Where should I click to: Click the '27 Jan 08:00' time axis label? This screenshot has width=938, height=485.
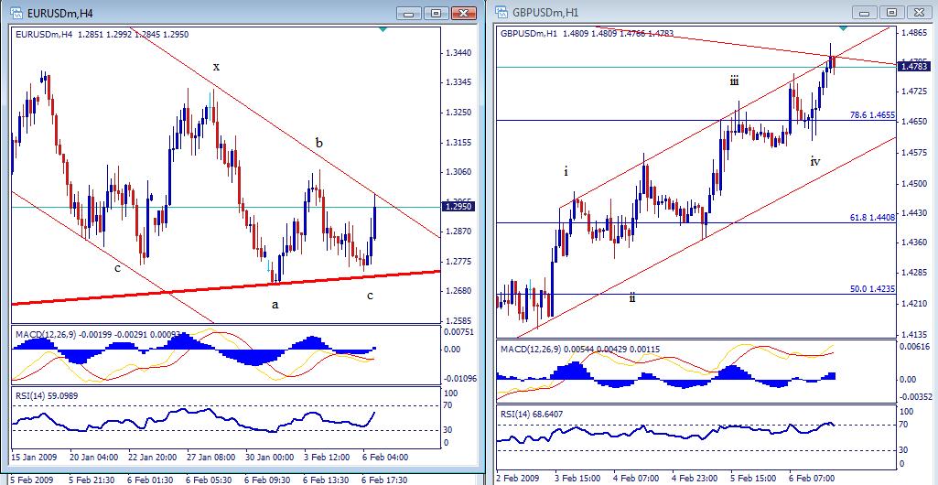[211, 458]
